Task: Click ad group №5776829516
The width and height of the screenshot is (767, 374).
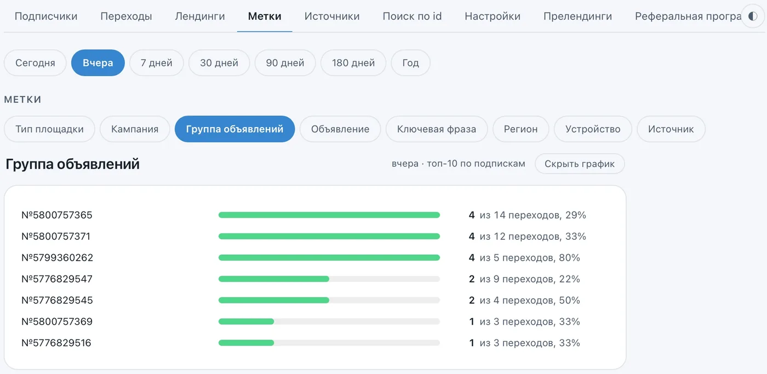Action: 56,343
